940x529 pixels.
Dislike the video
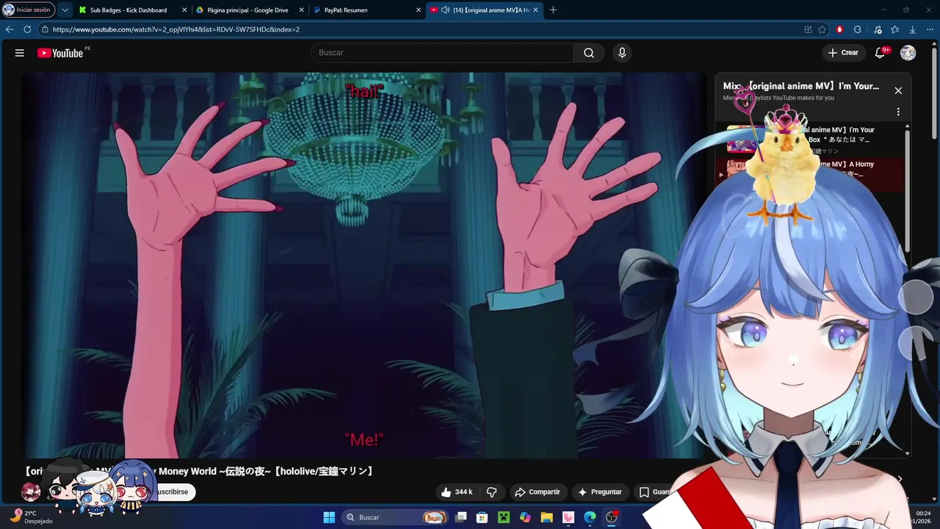coord(492,492)
